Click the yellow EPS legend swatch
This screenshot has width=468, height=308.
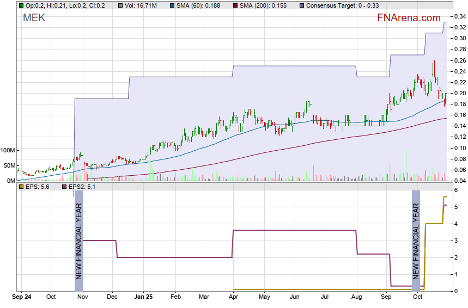[x=21, y=187]
